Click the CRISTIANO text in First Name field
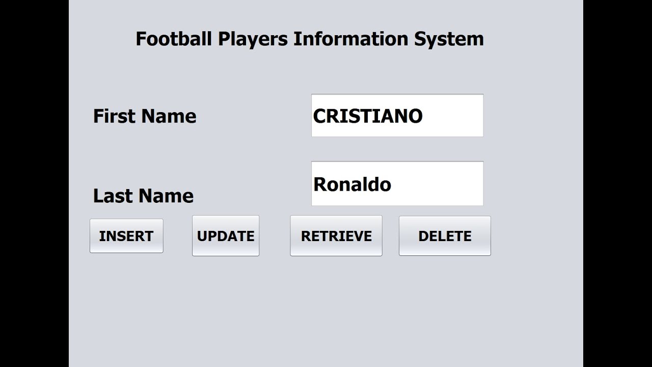This screenshot has width=652, height=367. coord(367,116)
